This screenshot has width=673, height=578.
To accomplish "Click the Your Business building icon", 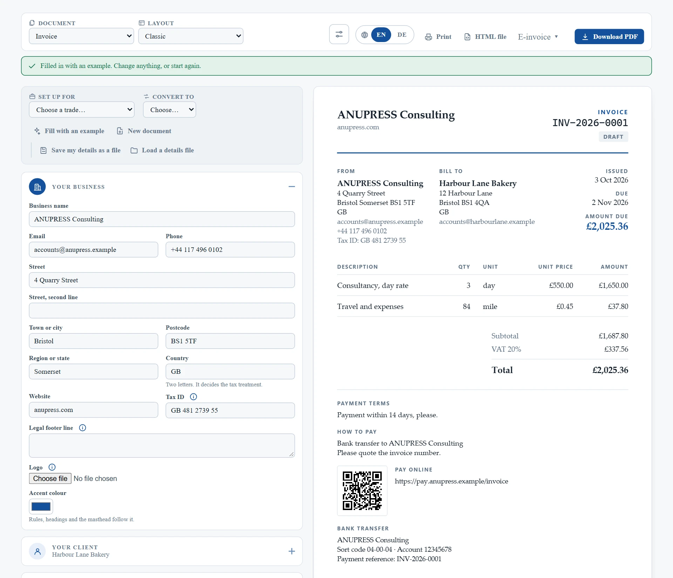I will (37, 187).
